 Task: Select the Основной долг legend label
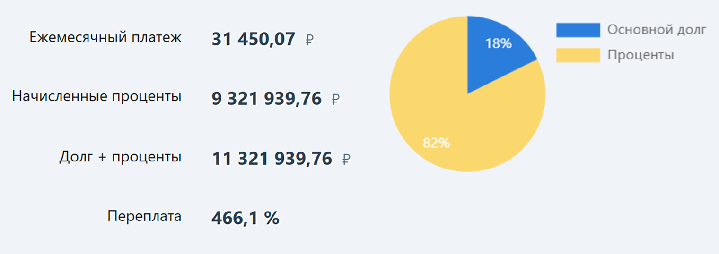point(657,30)
